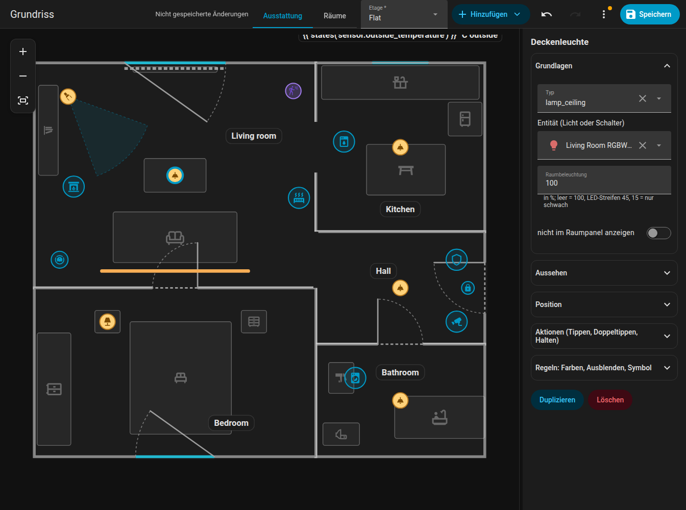686x510 pixels.
Task: Undo the last change
Action: (547, 14)
